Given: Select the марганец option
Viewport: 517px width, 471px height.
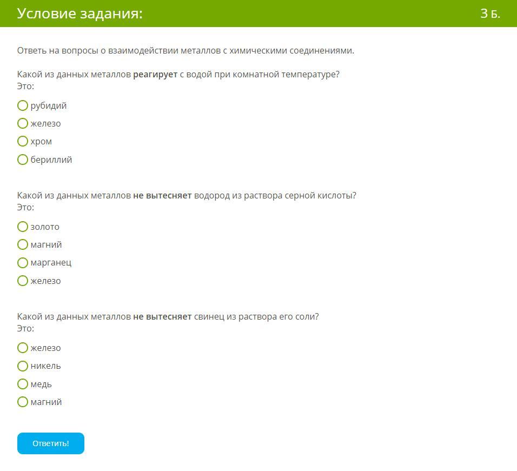Looking at the screenshot, I should (x=23, y=263).
